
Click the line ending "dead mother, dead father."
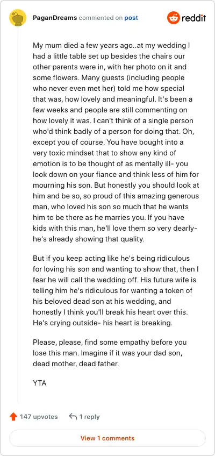(x=76, y=364)
